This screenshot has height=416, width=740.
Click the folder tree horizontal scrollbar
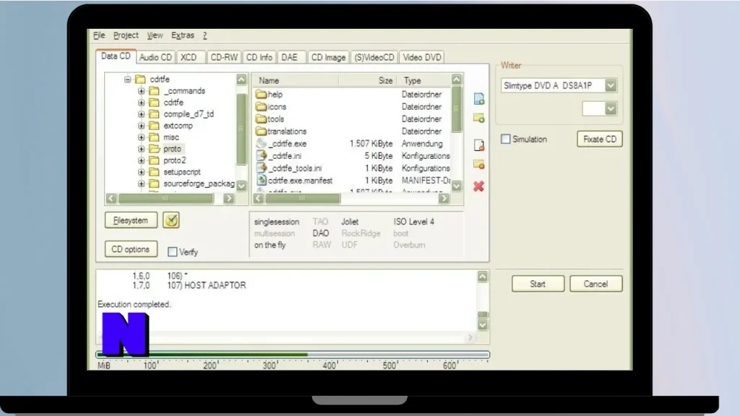[x=170, y=199]
